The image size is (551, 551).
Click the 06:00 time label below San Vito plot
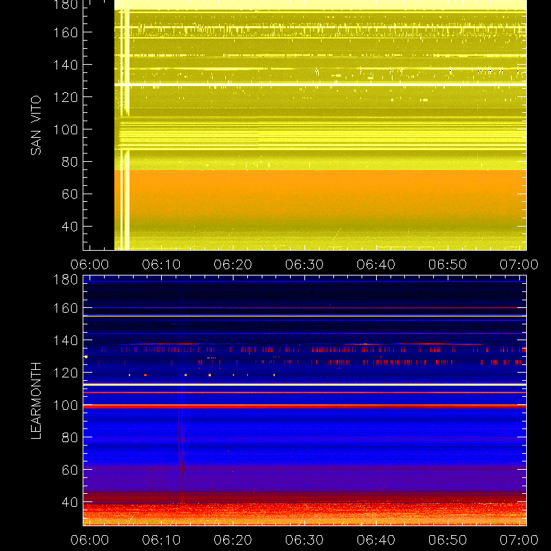[90, 264]
